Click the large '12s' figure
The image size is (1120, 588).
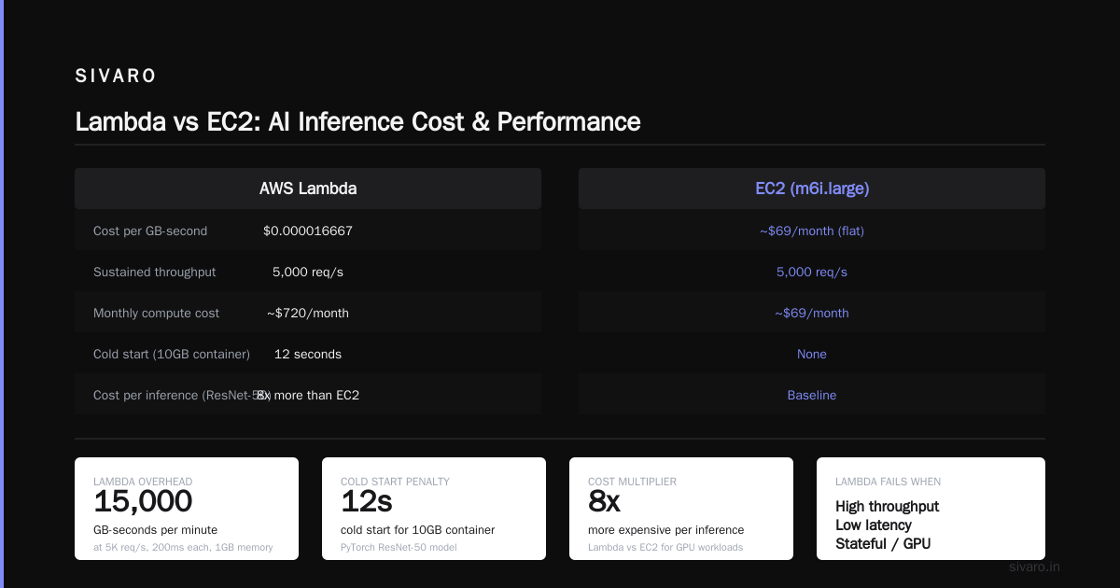[367, 501]
